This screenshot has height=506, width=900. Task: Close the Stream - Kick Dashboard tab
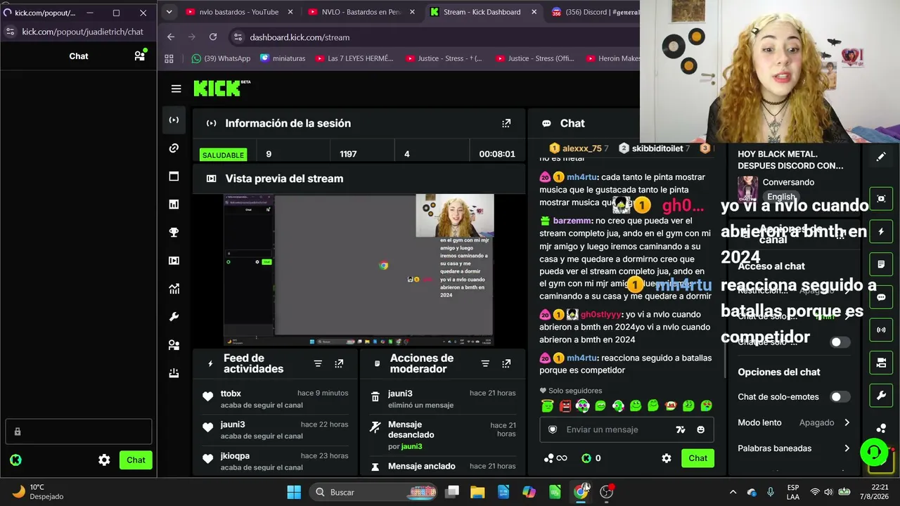point(534,12)
